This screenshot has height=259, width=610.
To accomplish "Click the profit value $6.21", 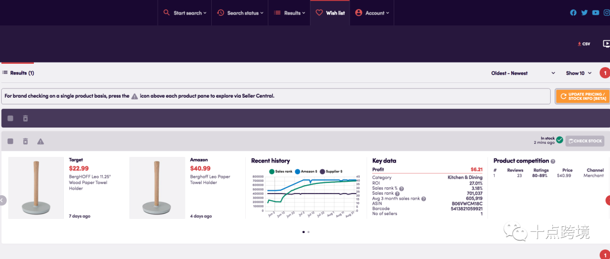I will [477, 169].
